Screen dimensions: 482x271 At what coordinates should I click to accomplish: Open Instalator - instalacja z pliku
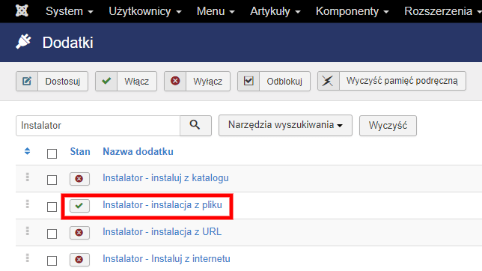(x=162, y=205)
